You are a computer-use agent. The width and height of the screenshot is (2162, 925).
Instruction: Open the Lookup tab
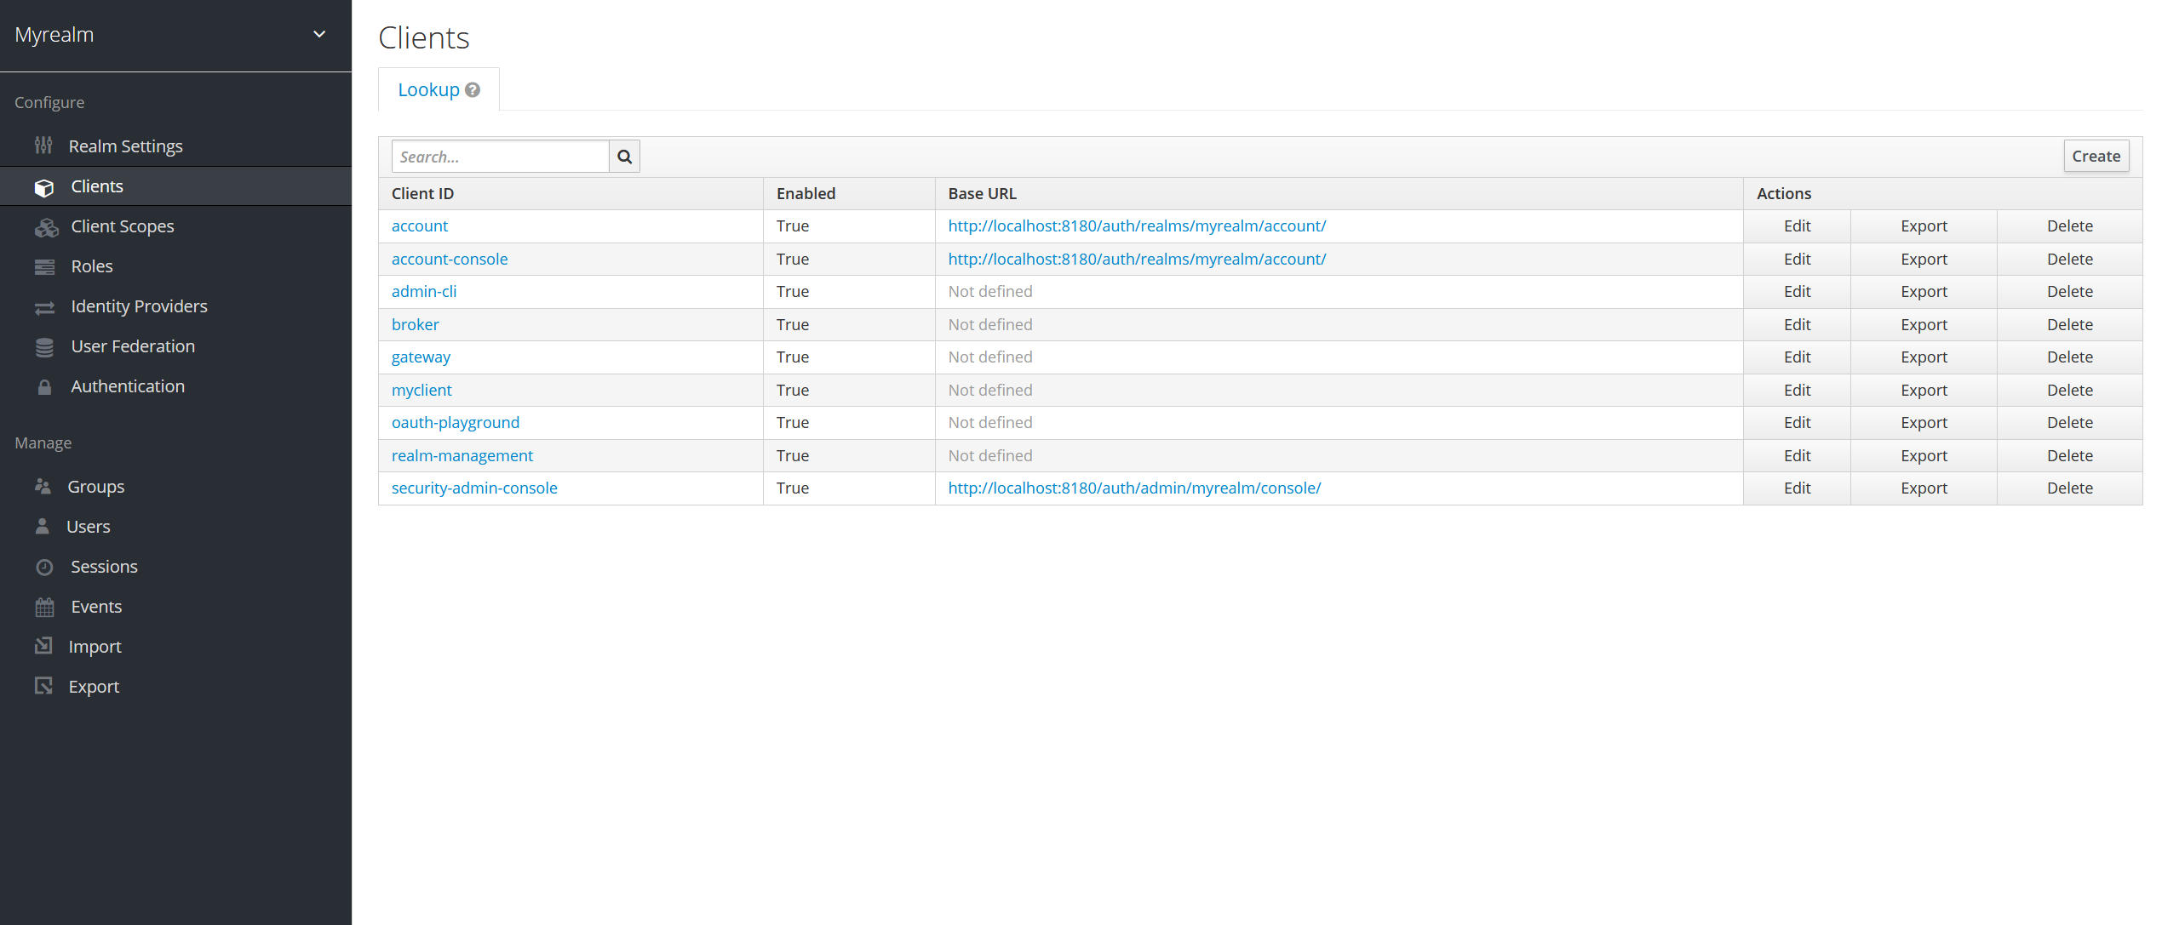tap(428, 90)
